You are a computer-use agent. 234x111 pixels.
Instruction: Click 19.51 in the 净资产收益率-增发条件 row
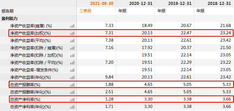[x=147, y=70]
